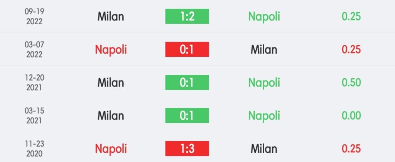The height and width of the screenshot is (162, 395).
Task: Open Milan in the 12-20 2021 match
Action: [111, 83]
